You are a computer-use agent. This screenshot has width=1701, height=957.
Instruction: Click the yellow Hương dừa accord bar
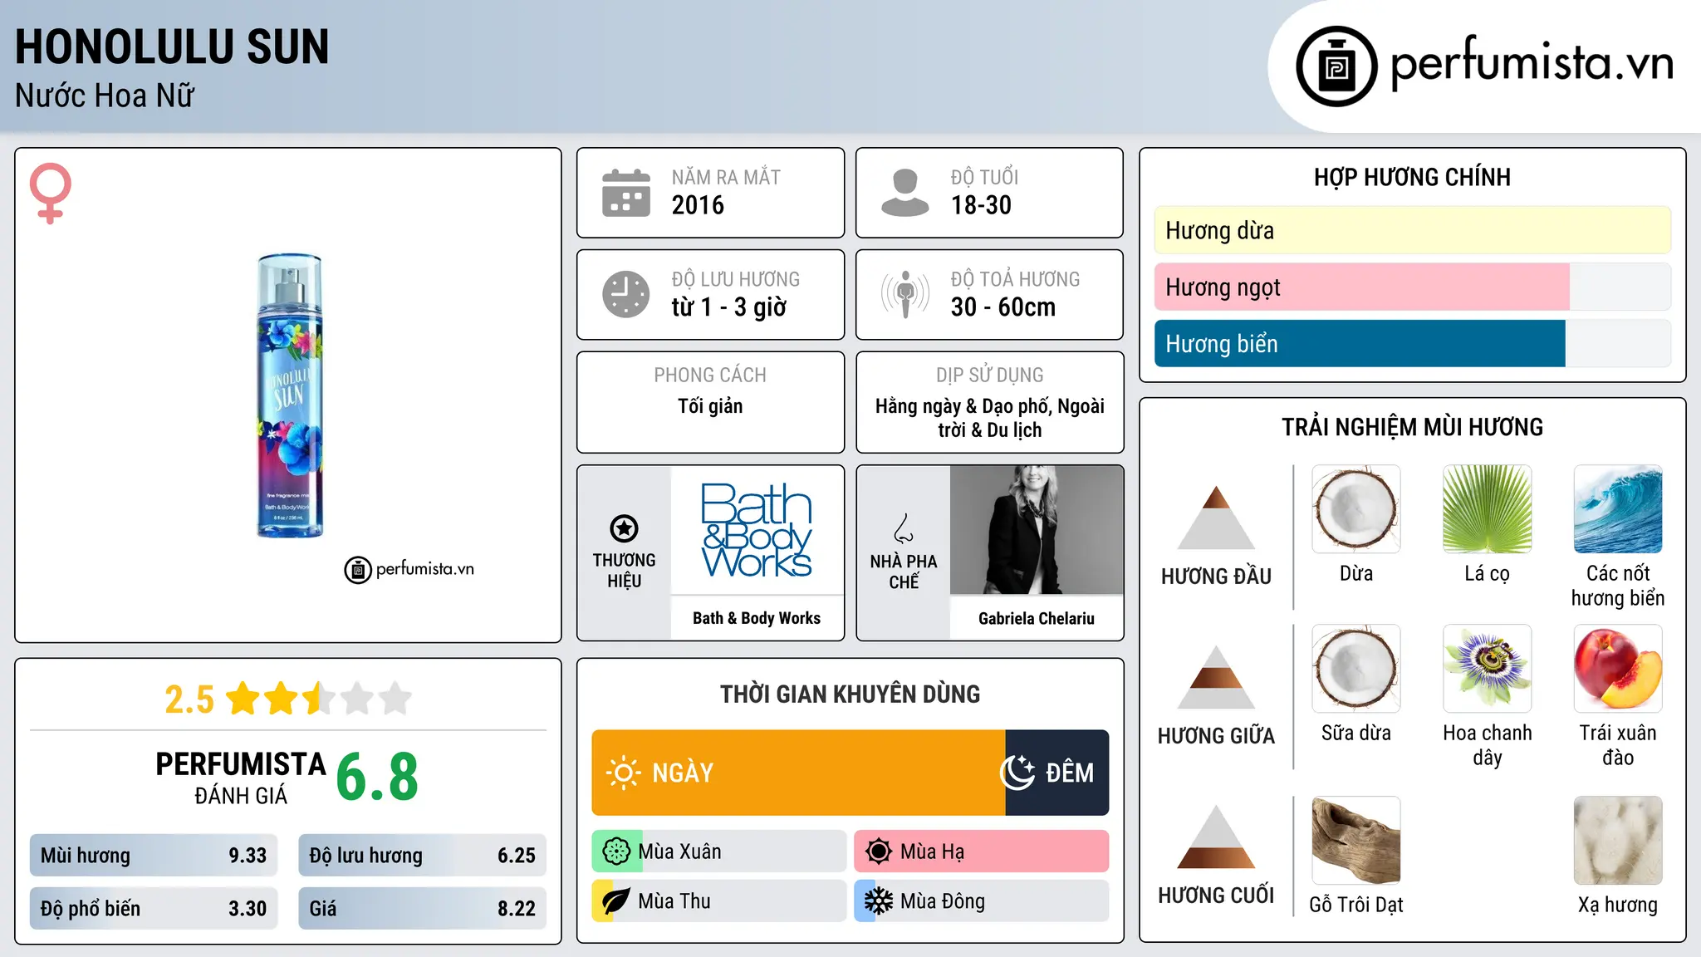click(1412, 230)
